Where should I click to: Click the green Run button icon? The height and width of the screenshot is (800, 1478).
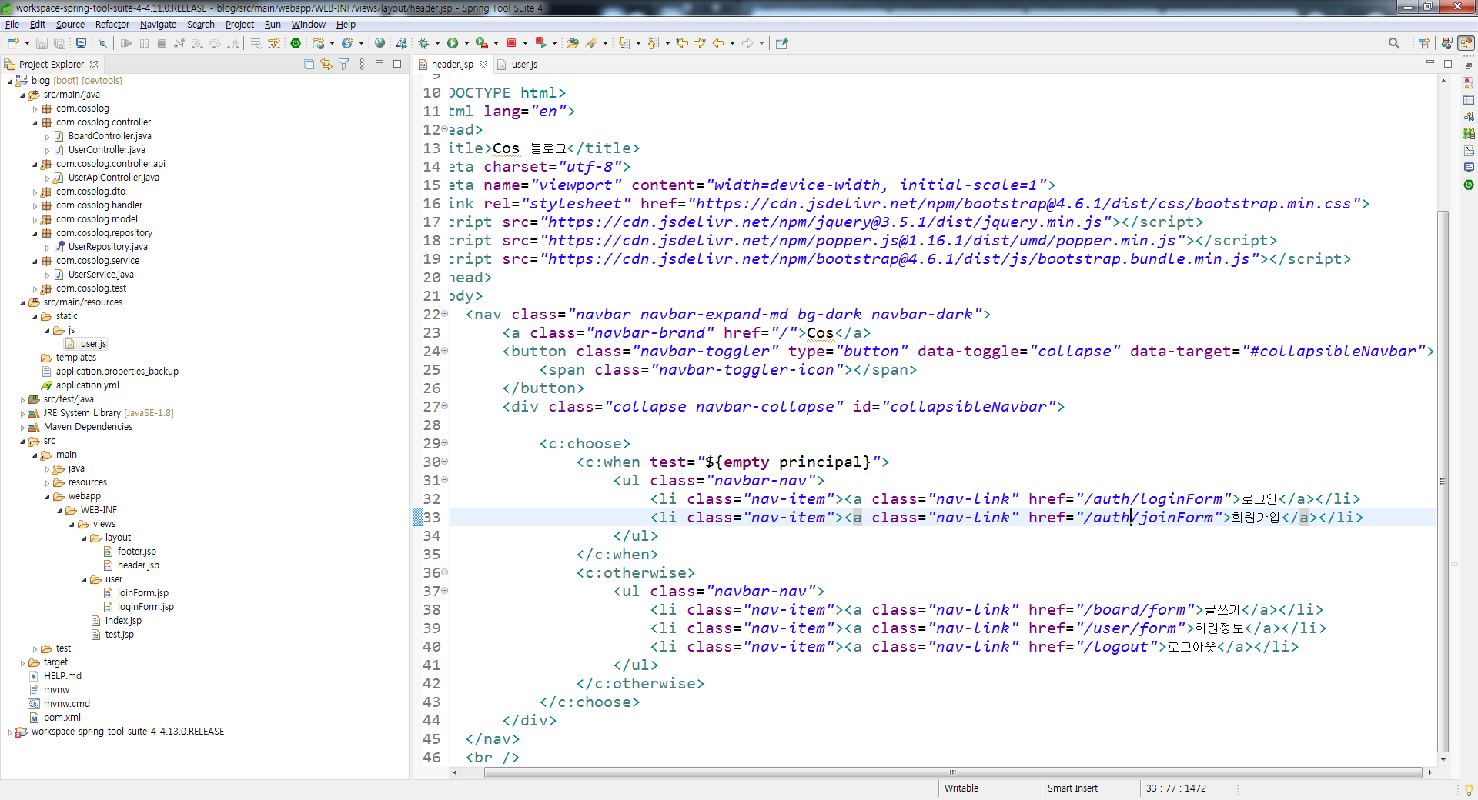tap(453, 43)
